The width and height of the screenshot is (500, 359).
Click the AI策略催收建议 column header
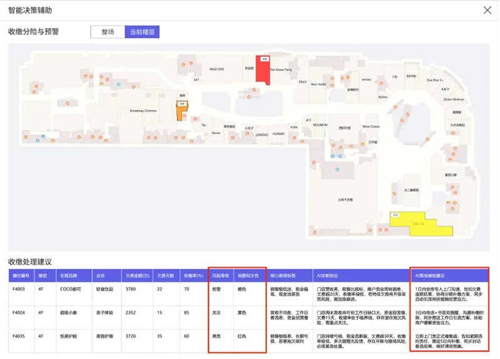[449, 275]
